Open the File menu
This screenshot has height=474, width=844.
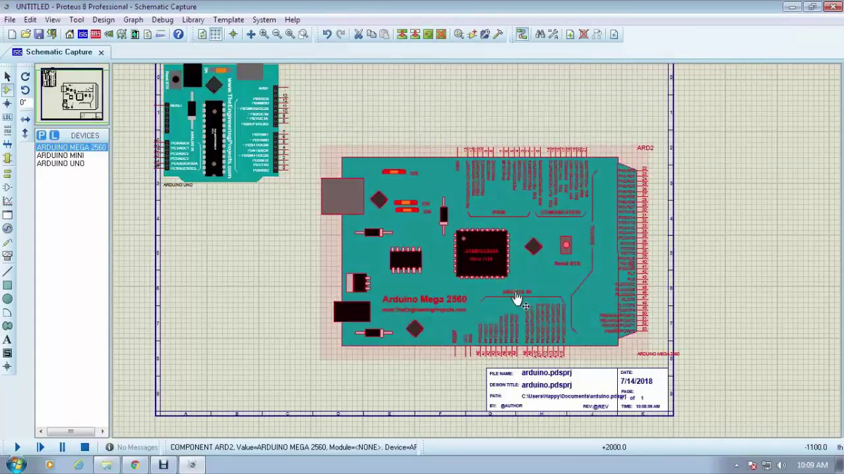(10, 20)
